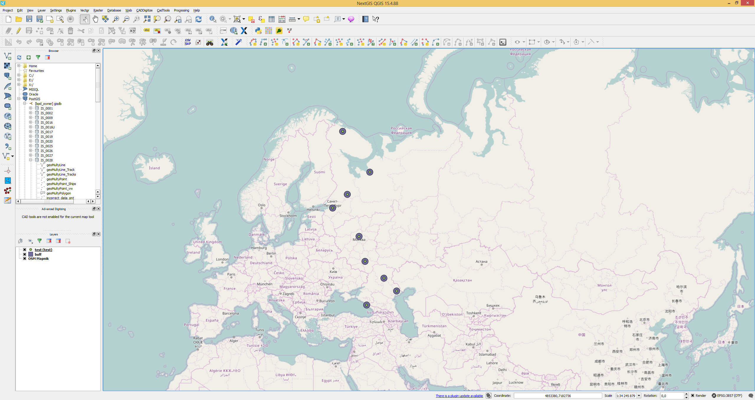This screenshot has width=755, height=400.
Task: Collapse the PostGIS node
Action: click(19, 99)
